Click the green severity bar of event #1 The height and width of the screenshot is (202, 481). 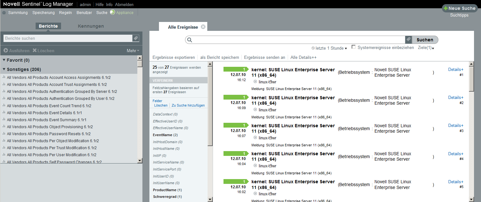[x=236, y=69]
